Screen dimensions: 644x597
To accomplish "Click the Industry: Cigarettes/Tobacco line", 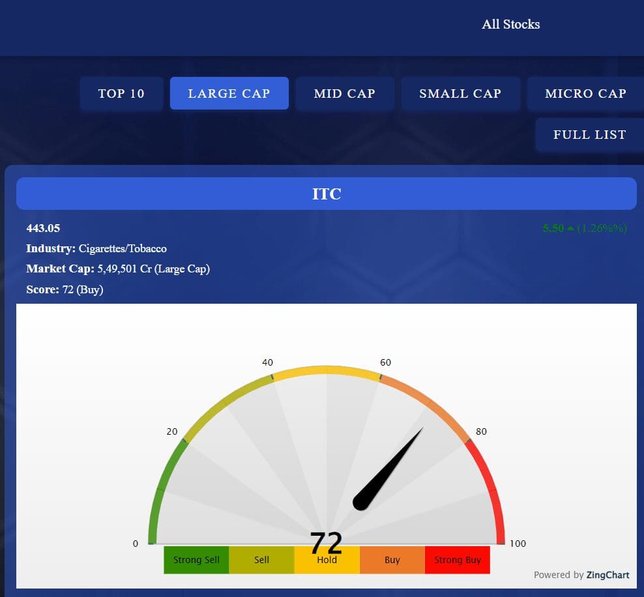I will click(x=96, y=248).
